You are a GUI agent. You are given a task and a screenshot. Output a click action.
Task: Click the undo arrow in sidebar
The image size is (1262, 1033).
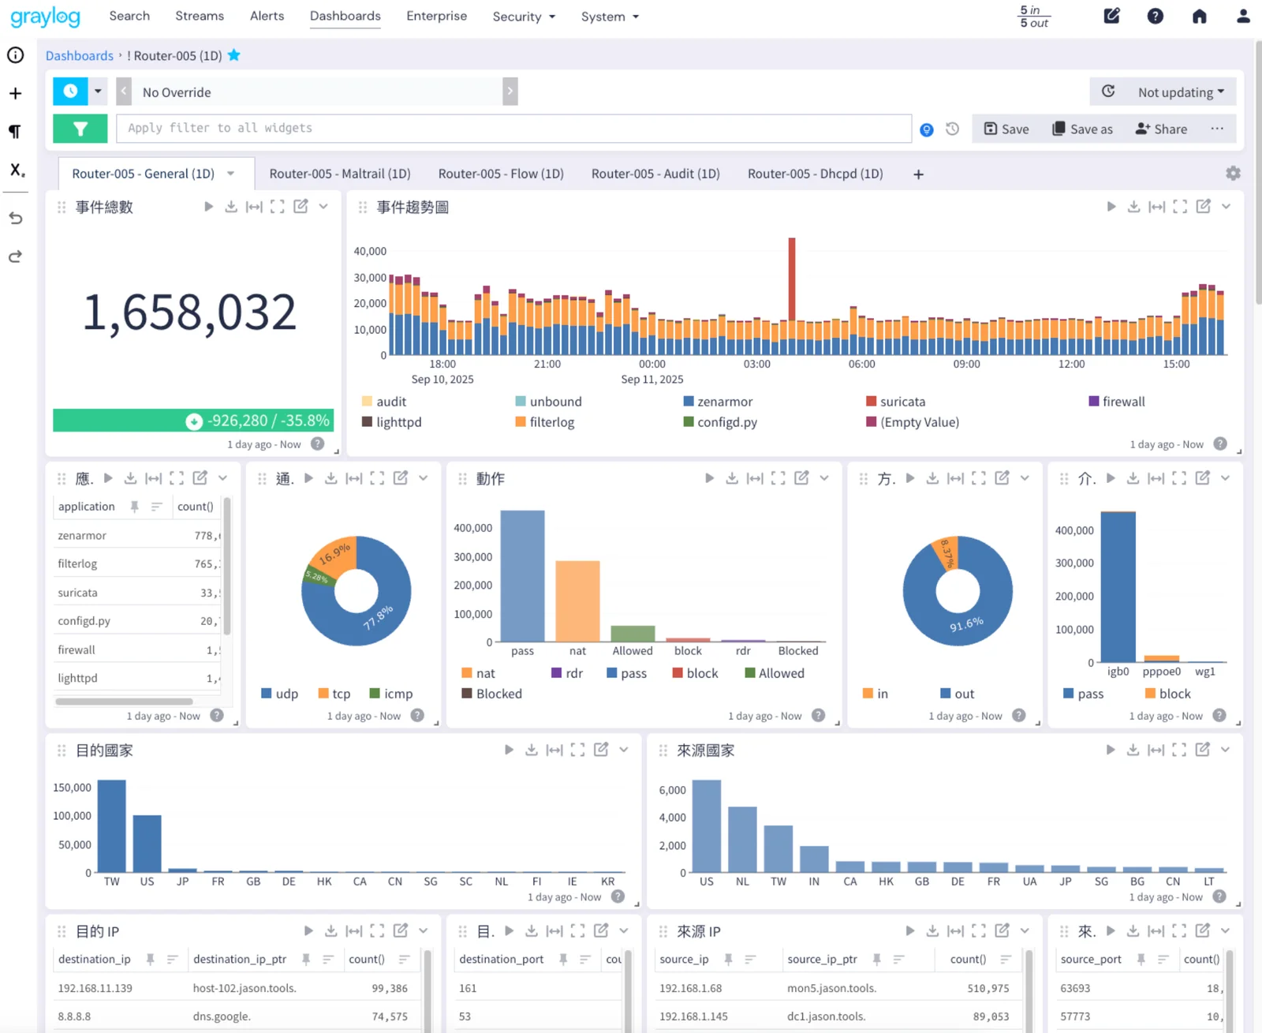coord(15,219)
